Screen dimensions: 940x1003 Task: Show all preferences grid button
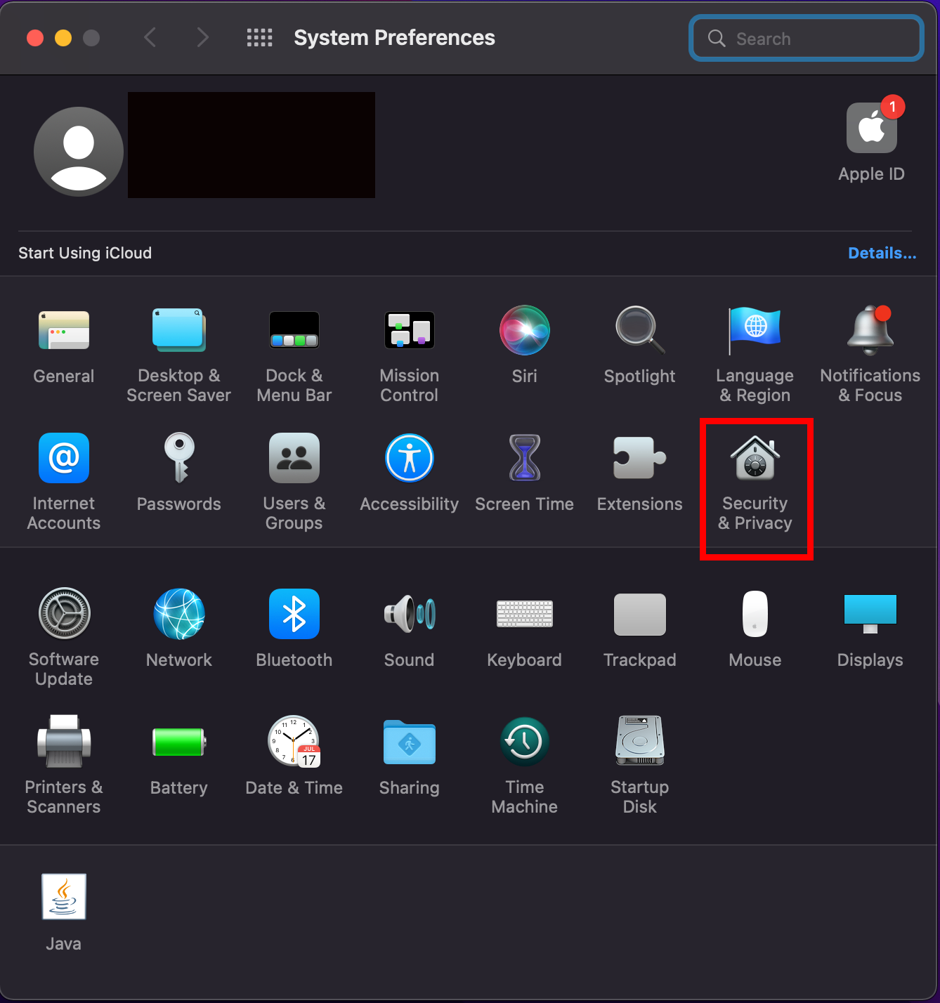click(260, 38)
